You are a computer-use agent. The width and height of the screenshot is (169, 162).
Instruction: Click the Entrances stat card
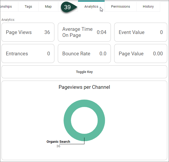[x=28, y=54]
